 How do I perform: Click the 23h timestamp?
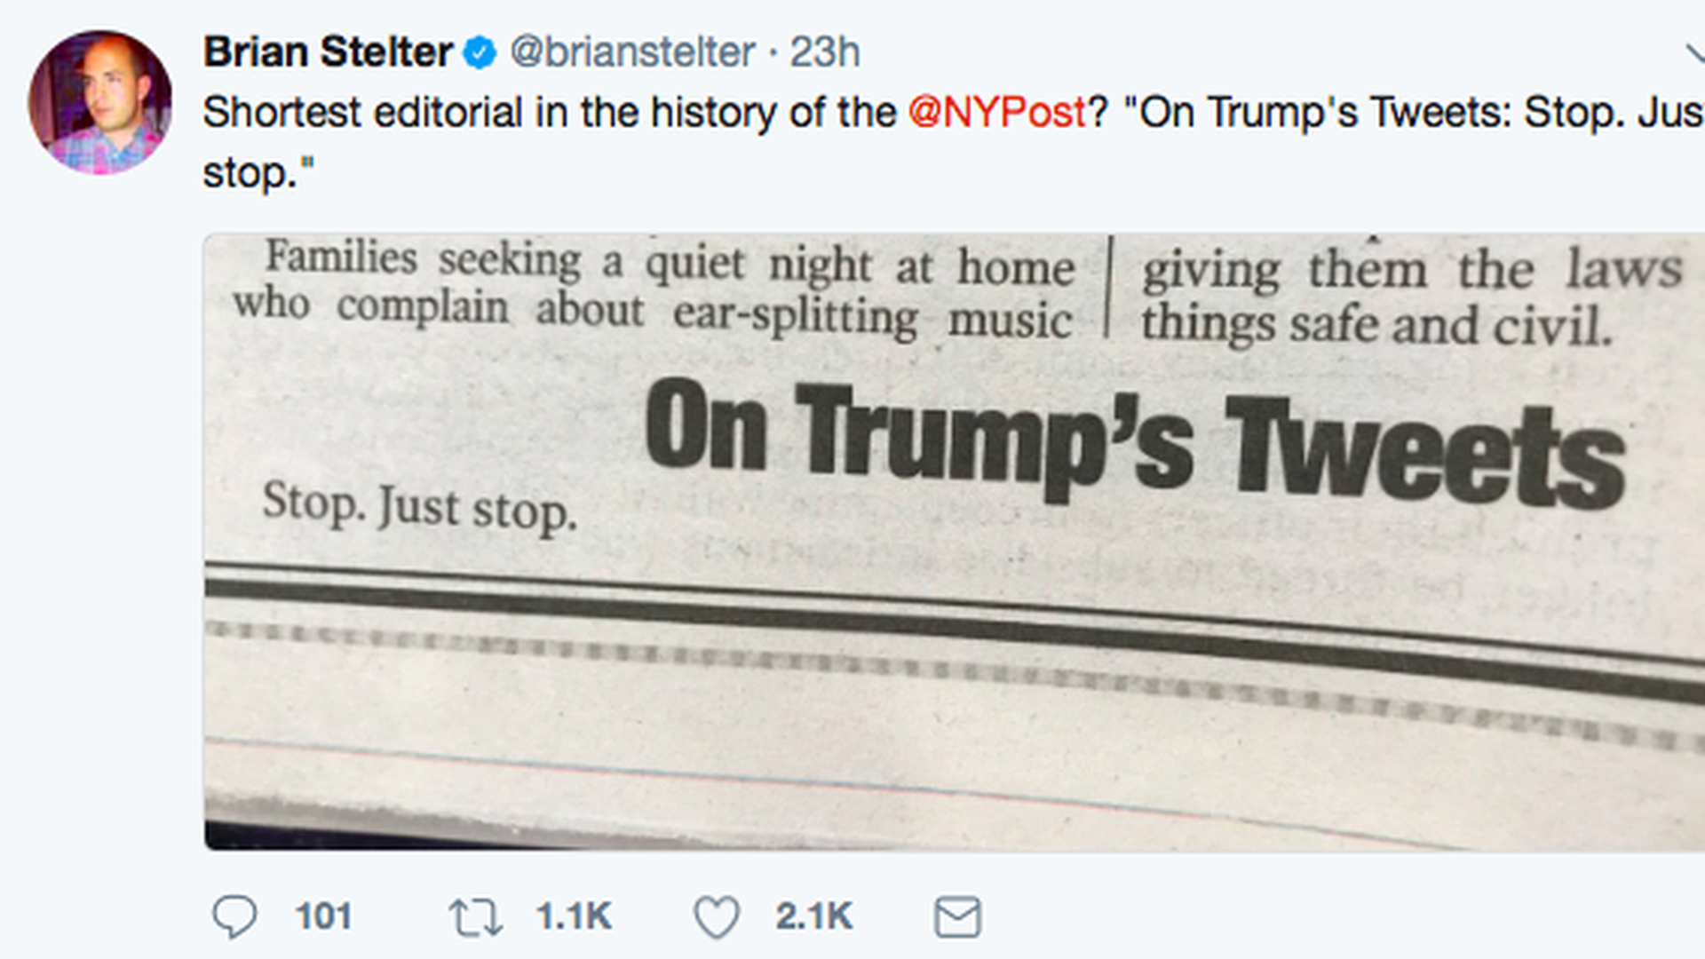(825, 52)
